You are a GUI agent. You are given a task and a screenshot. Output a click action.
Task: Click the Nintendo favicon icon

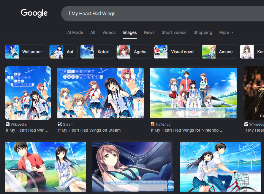tap(153, 124)
